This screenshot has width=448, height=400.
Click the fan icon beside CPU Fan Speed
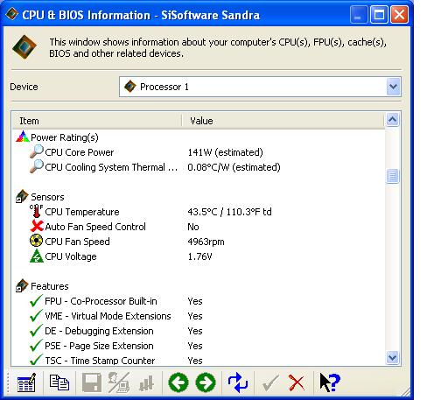pyautogui.click(x=37, y=241)
